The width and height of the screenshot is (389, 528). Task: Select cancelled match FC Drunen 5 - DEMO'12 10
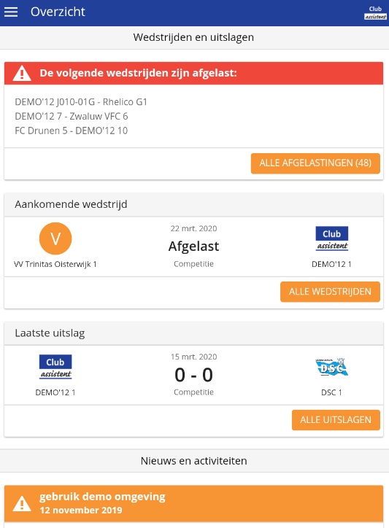pyautogui.click(x=71, y=131)
